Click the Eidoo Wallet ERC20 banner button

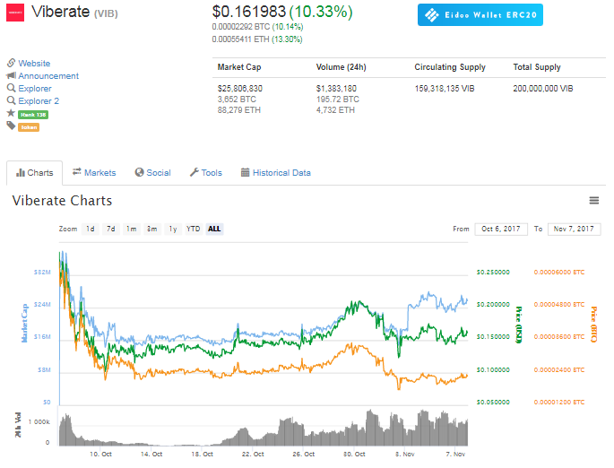click(480, 15)
